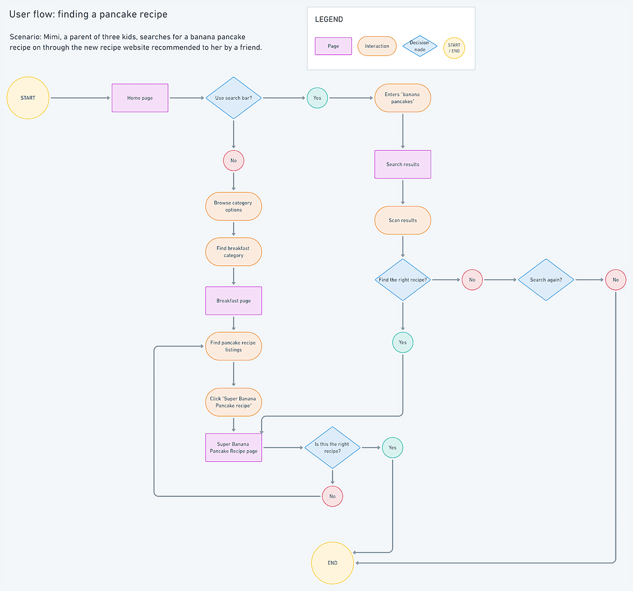Select the Enters "banana pancakes" interaction node

pos(402,98)
